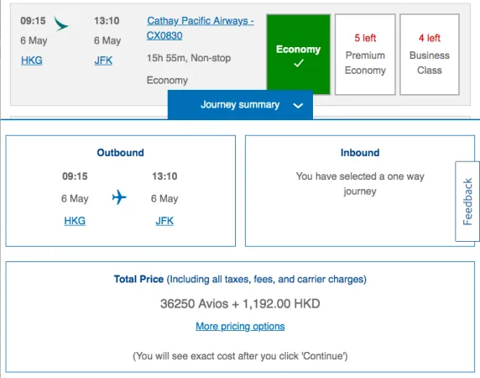480x378 pixels.
Task: Open the Feedback side tab
Action: (467, 202)
